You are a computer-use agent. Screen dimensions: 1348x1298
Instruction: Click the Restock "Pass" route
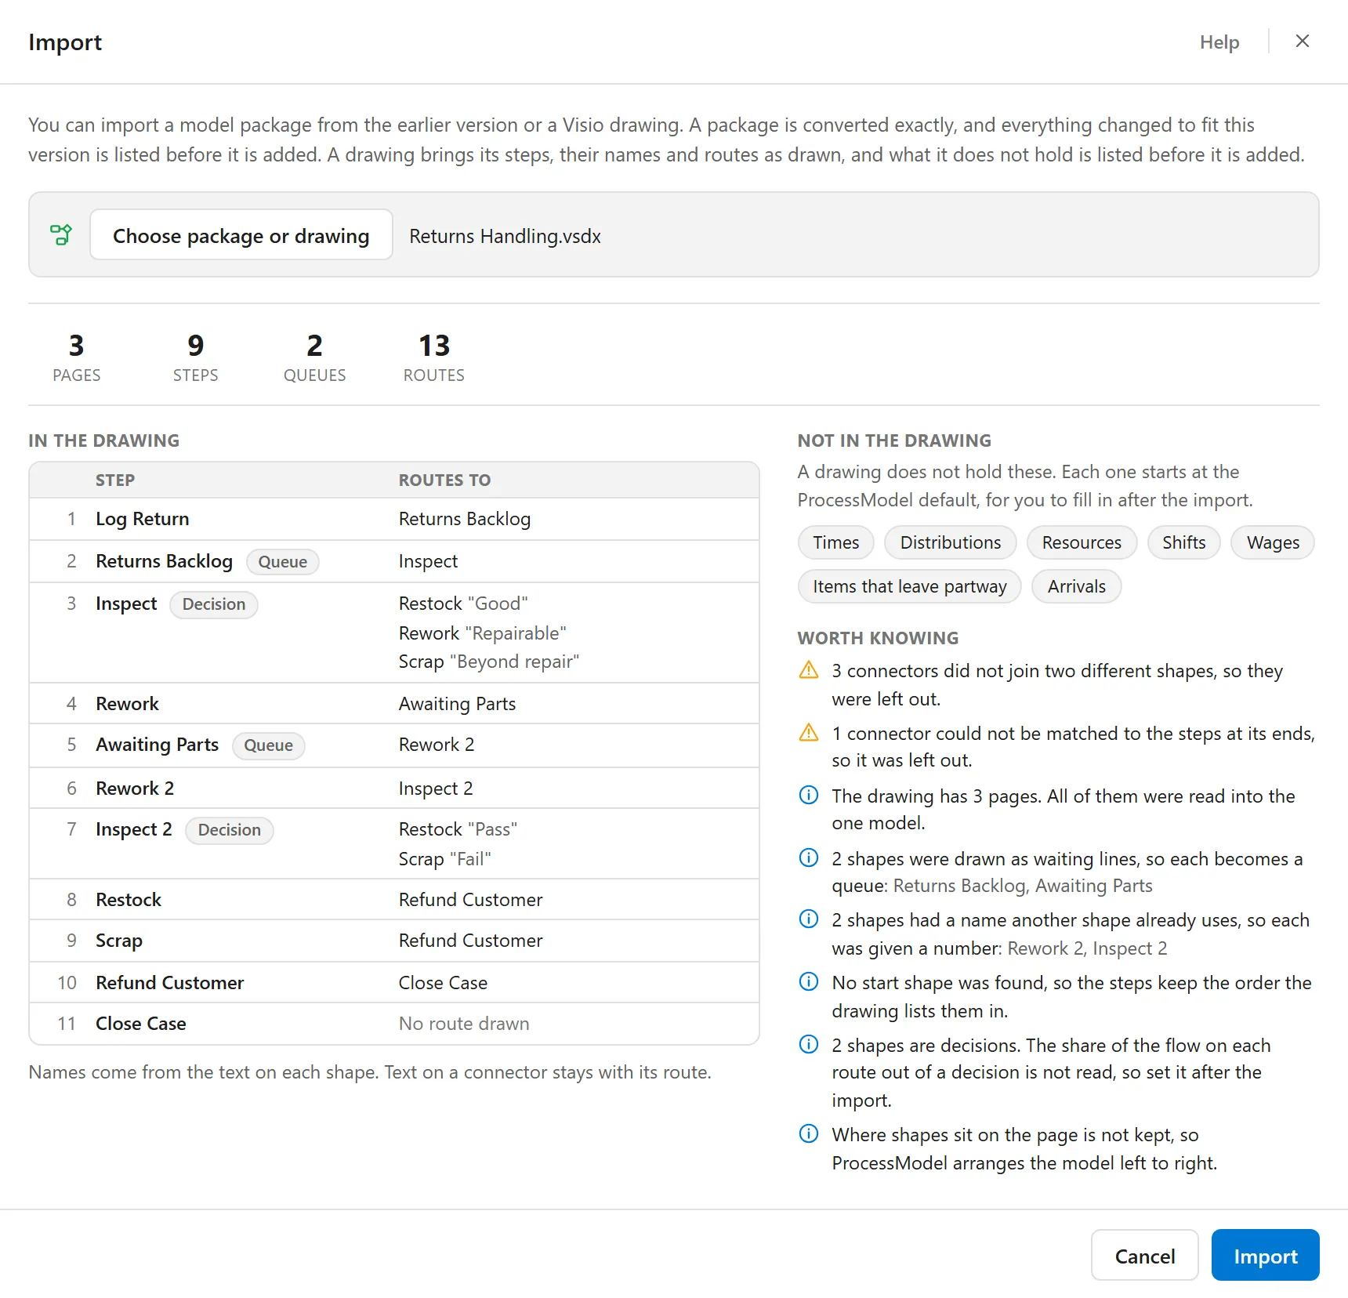coord(458,829)
